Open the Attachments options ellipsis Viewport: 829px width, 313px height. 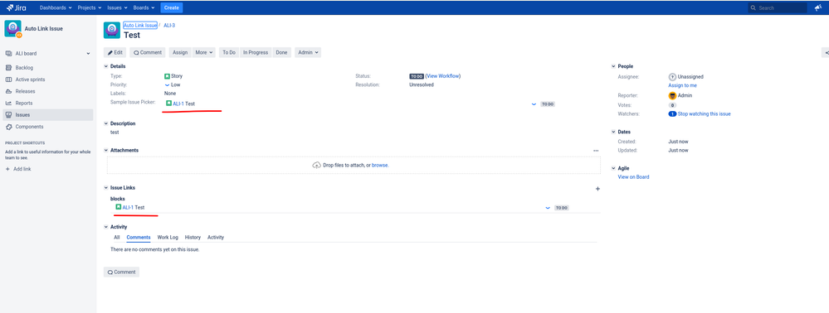(x=596, y=151)
